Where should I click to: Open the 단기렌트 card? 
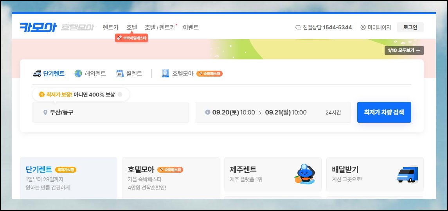click(68, 178)
